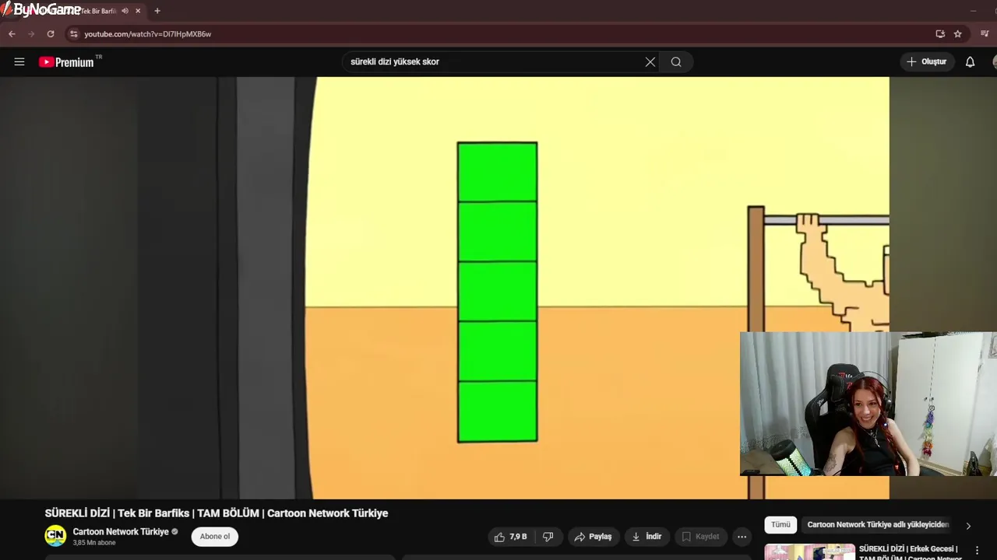
Task: Select Cartoon Network Türkiye adlı yükleyiciden chip
Action: [x=878, y=525]
